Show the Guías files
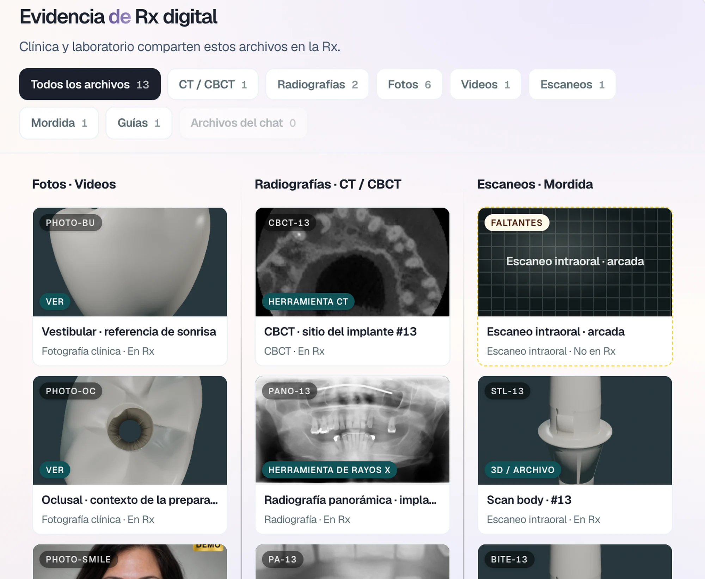The height and width of the screenshot is (579, 705). click(x=139, y=123)
